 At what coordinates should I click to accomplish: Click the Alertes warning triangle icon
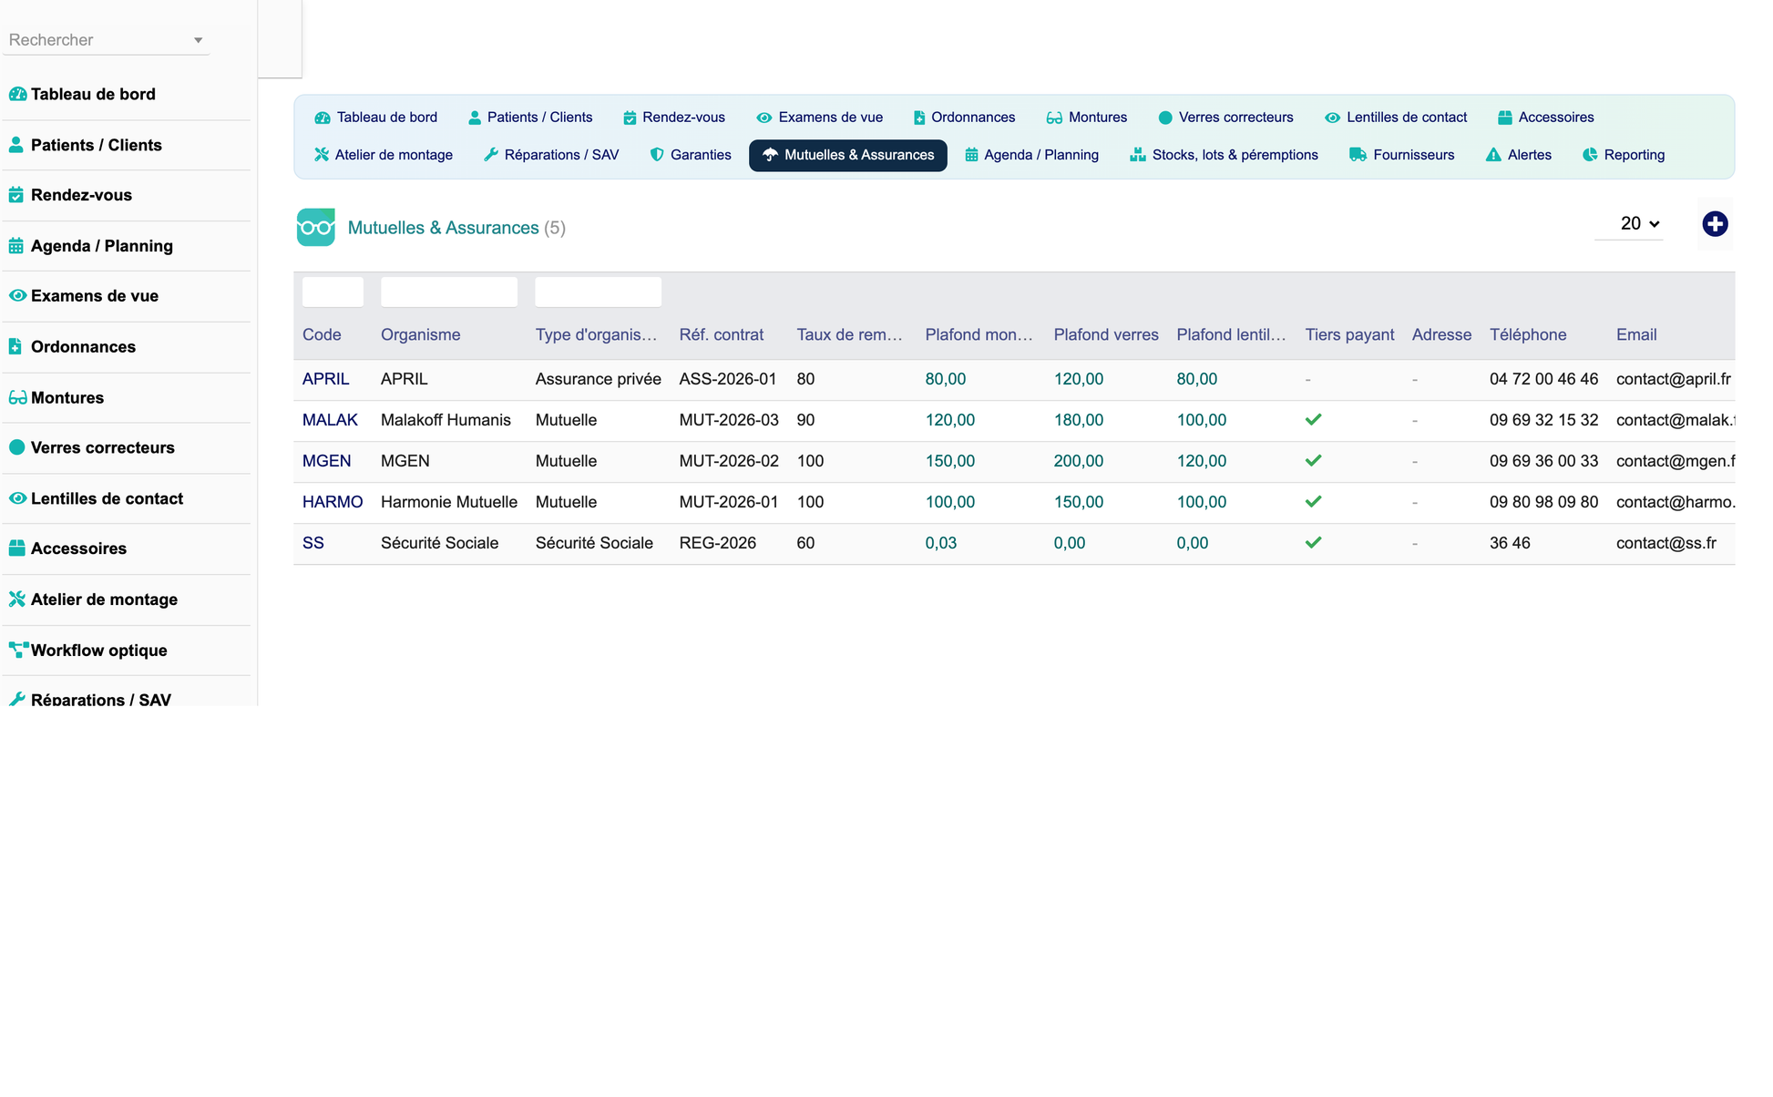coord(1493,155)
